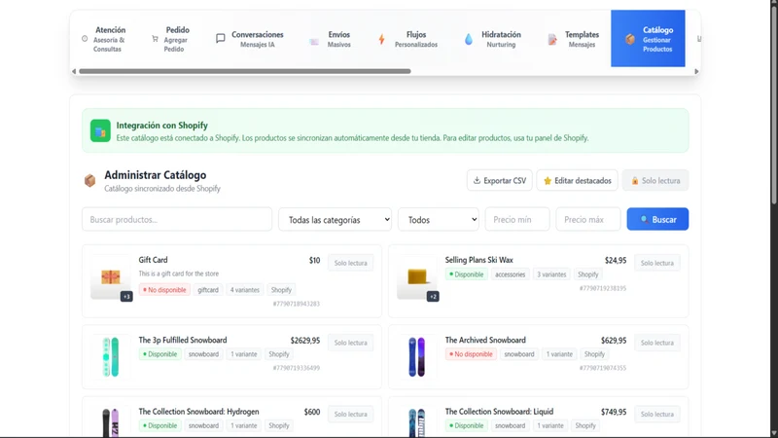The height and width of the screenshot is (438, 778).
Task: Click Solo lectura on Selling Plans Ski Wax
Action: [657, 263]
